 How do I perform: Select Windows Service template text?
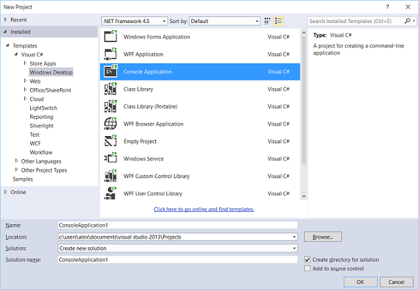(x=143, y=158)
